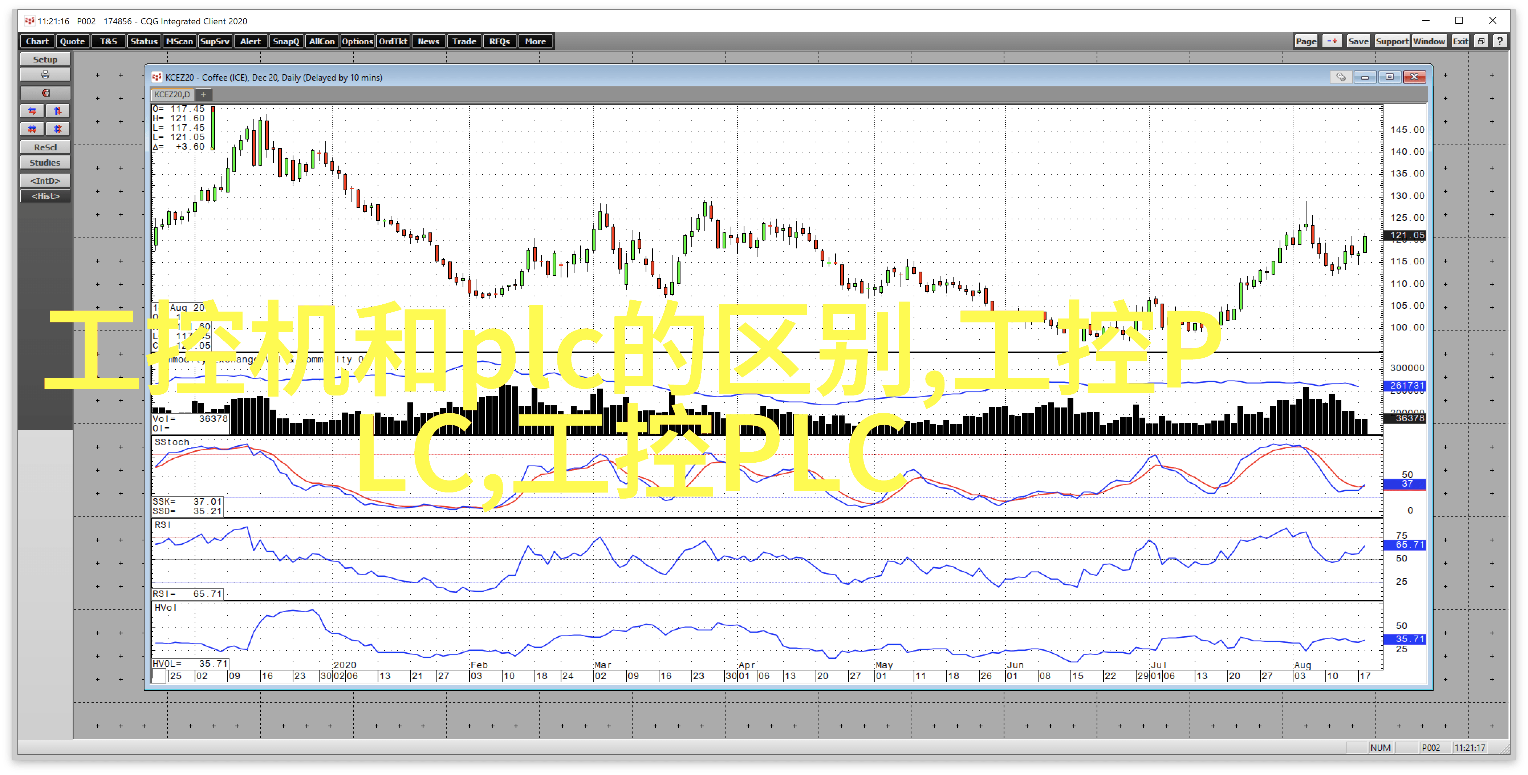Click the 36378 volume value label
The image size is (1528, 775).
(1405, 418)
